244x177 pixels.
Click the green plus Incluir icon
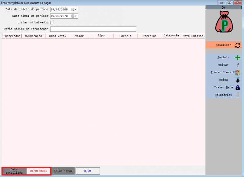tap(238, 57)
